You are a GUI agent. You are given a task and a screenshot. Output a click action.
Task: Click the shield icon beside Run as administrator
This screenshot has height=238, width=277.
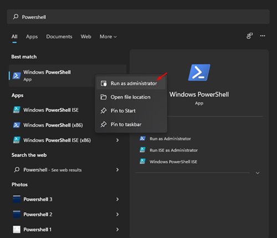click(104, 84)
